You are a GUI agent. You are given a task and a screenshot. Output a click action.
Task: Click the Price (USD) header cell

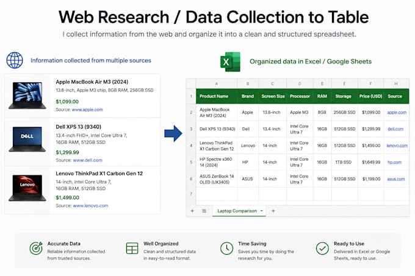(370, 96)
